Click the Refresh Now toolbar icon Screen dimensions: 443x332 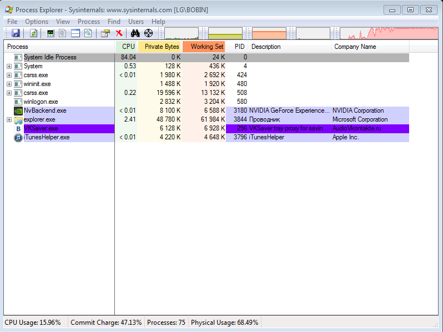pos(34,33)
